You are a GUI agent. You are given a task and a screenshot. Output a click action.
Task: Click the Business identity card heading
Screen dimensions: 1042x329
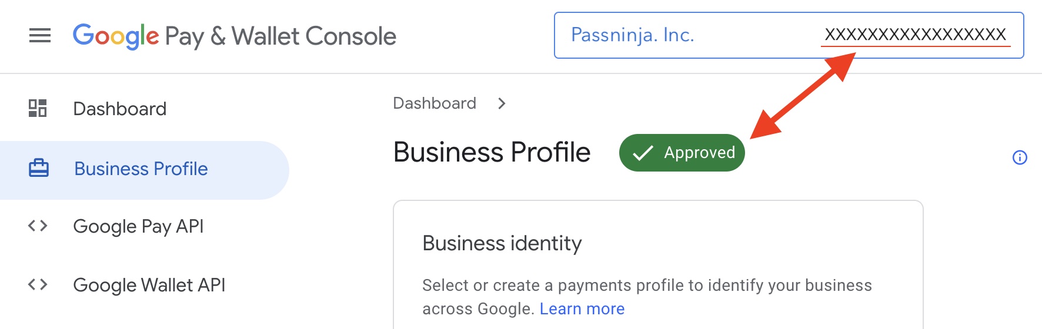tap(502, 243)
